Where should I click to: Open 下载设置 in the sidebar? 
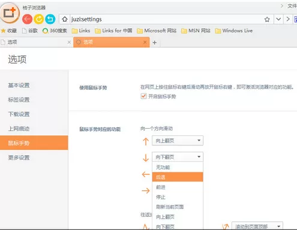19,114
